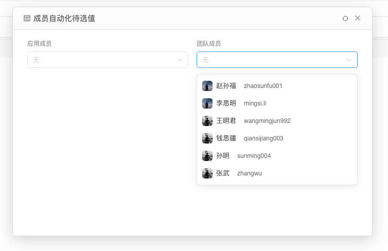Close the 成员自动化待选值 dialog
388x251 pixels.
click(x=358, y=18)
